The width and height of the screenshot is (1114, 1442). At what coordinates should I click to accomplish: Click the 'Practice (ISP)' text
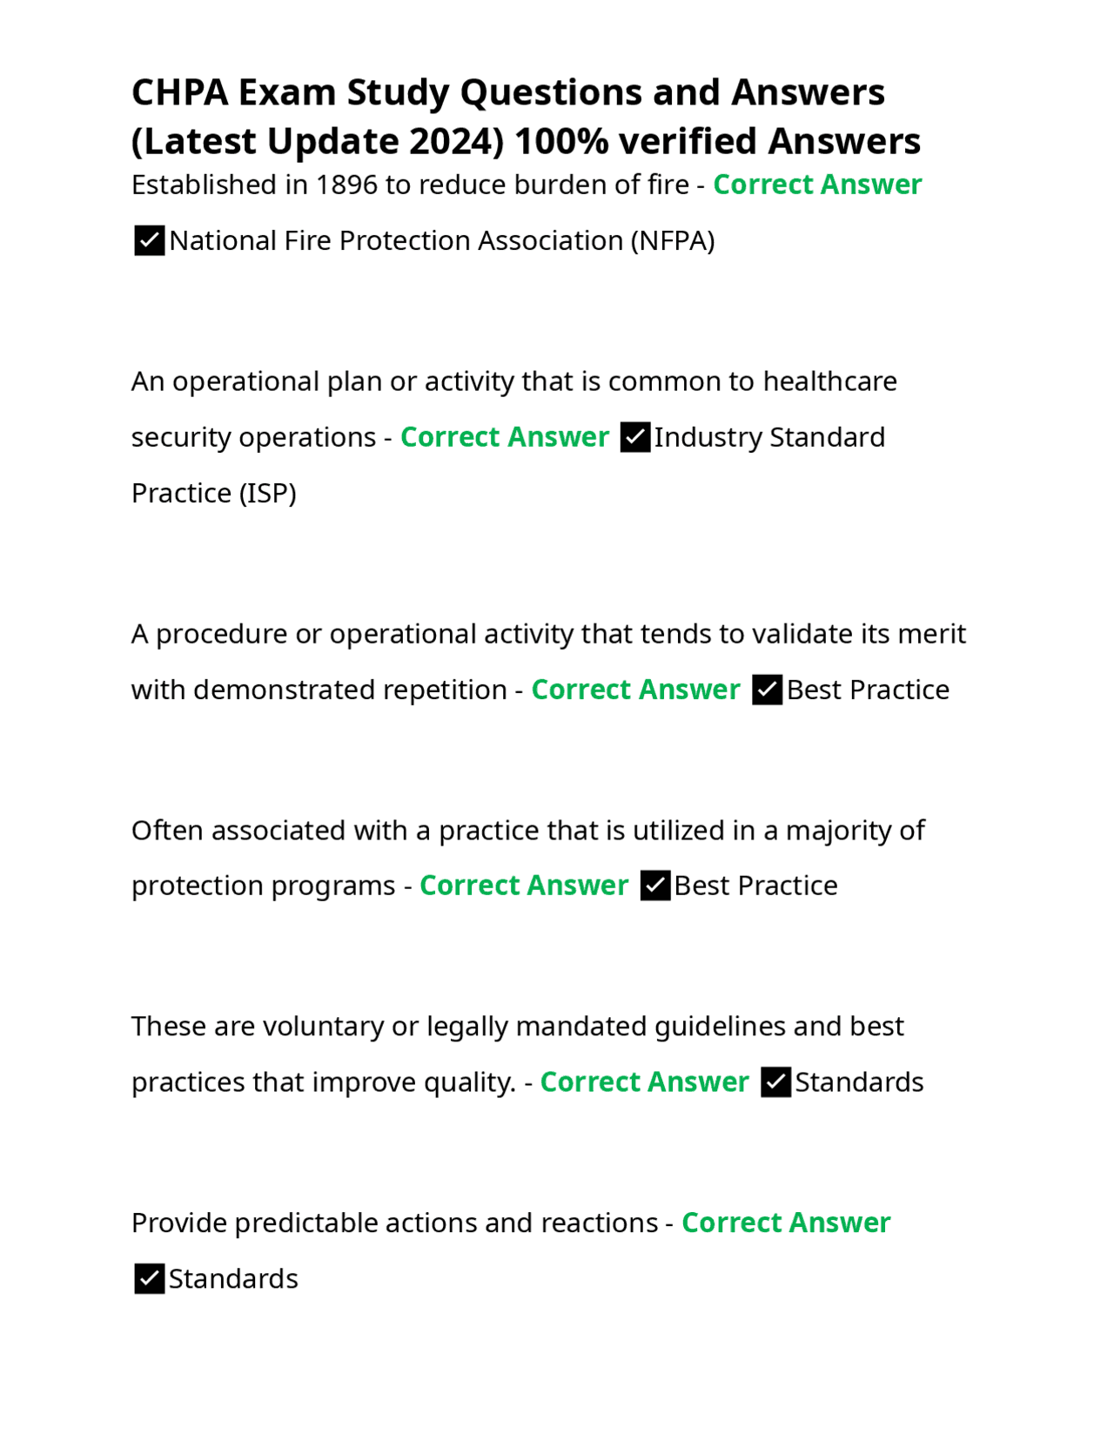click(x=214, y=494)
